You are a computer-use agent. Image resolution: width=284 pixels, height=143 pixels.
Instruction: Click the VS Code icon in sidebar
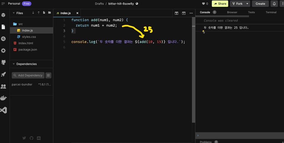point(4,110)
